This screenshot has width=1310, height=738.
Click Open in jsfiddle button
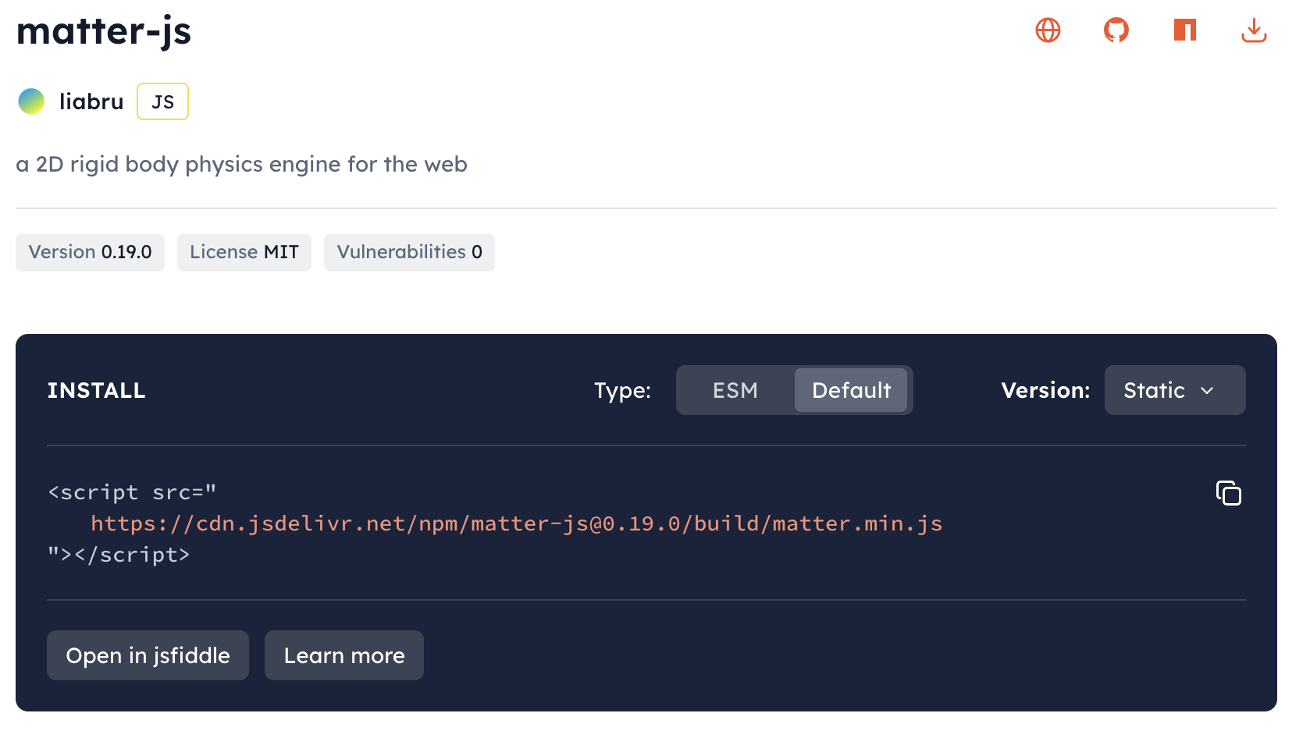pyautogui.click(x=148, y=655)
